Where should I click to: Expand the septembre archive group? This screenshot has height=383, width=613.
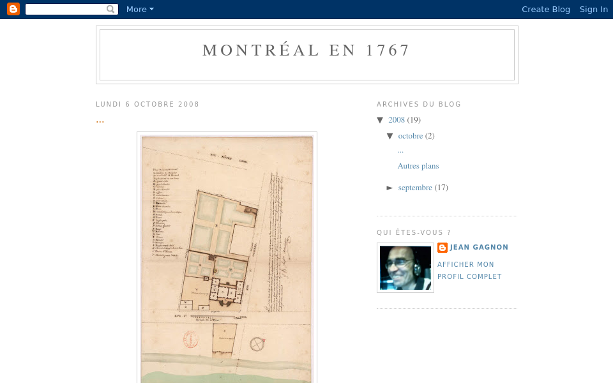coord(391,187)
